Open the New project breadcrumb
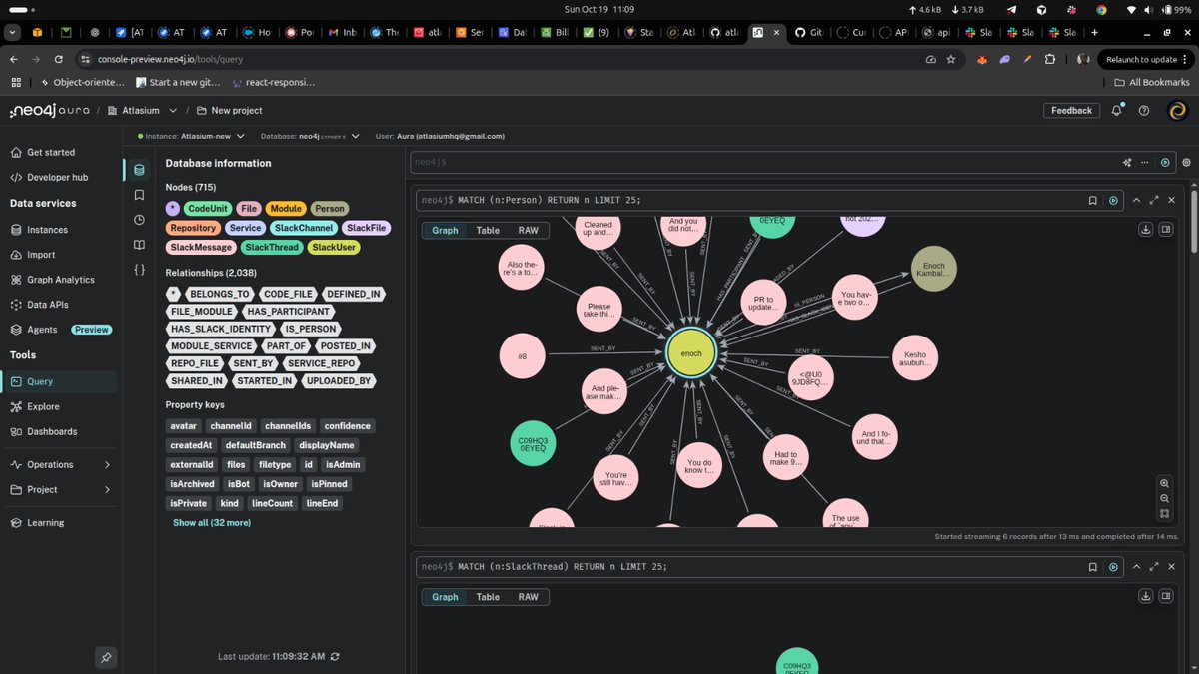1199x674 pixels. coord(229,111)
